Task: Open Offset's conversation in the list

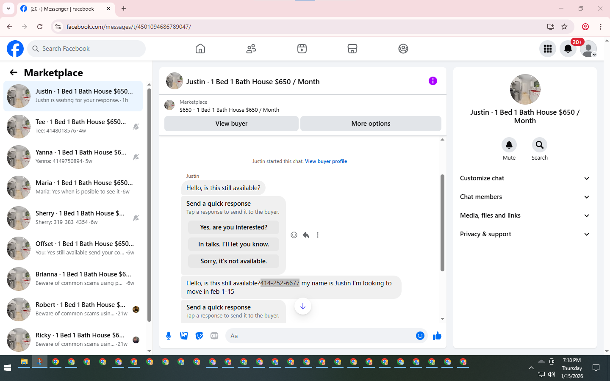Action: pyautogui.click(x=73, y=248)
